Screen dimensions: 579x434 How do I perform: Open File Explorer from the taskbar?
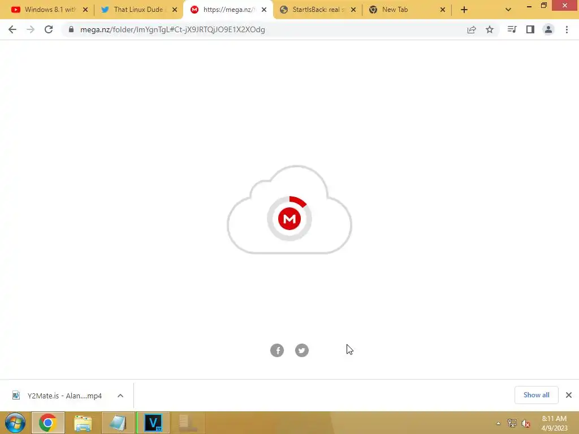(83, 423)
